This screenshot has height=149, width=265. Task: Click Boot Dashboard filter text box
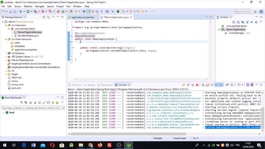point(33,108)
